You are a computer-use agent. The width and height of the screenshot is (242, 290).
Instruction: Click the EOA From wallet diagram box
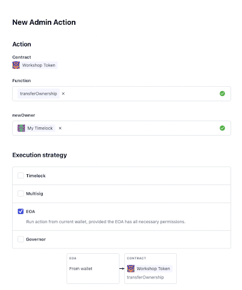(x=93, y=268)
